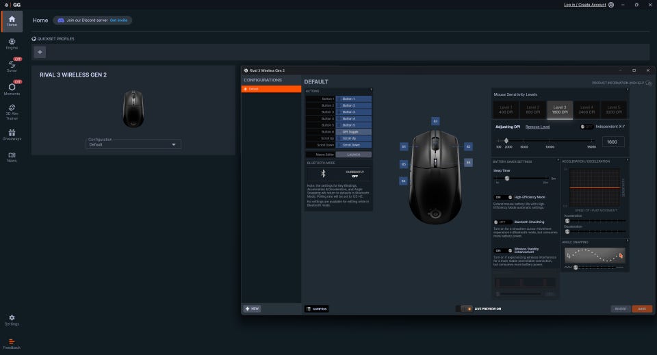Screen dimensions: 657x355
Task: Click the DPI value field showing 1600
Action: (613, 142)
